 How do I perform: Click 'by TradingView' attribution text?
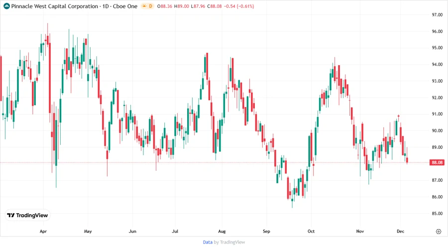coord(229,242)
